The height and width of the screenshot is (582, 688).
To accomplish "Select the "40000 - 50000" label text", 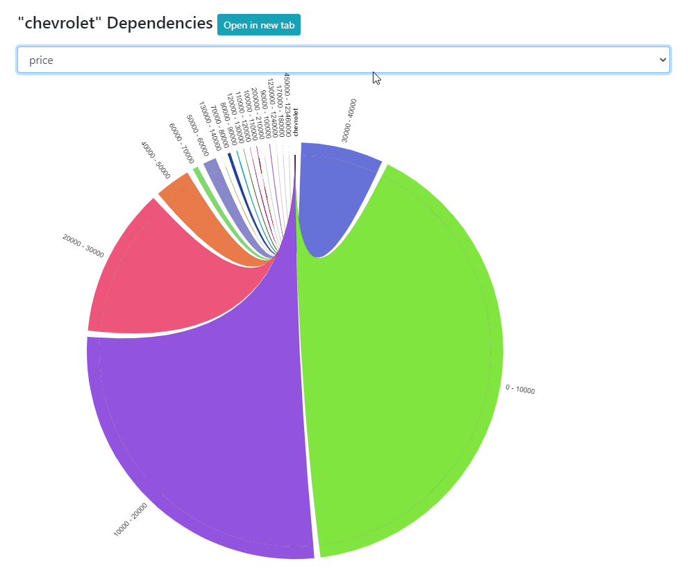I will [155, 160].
